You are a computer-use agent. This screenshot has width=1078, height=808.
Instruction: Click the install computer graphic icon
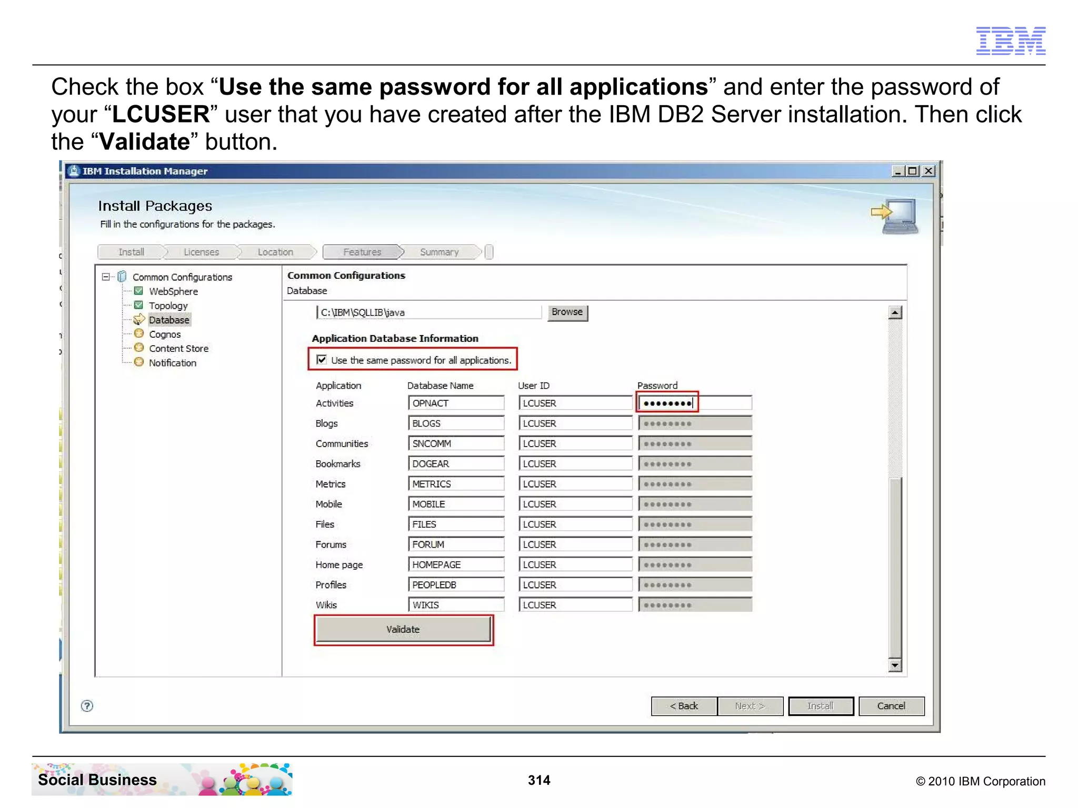coord(895,216)
